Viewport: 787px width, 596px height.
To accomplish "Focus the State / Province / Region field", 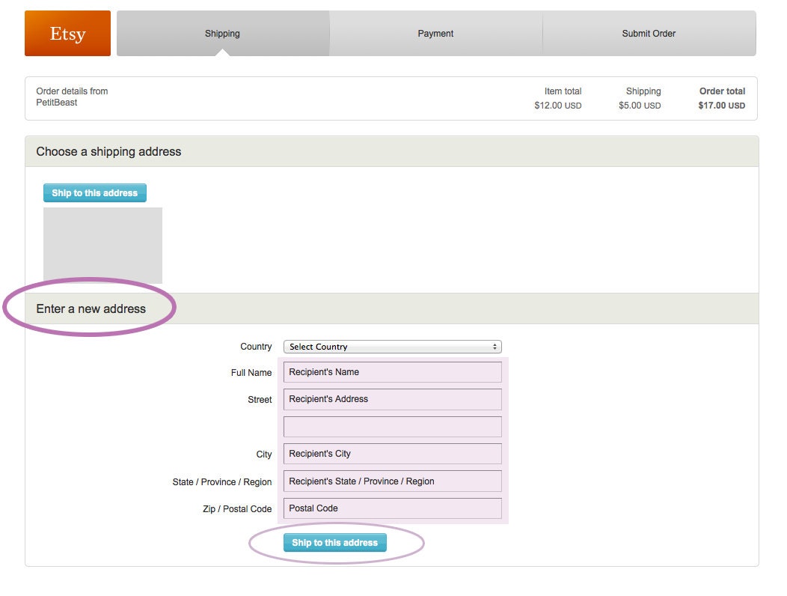I will pyautogui.click(x=393, y=481).
